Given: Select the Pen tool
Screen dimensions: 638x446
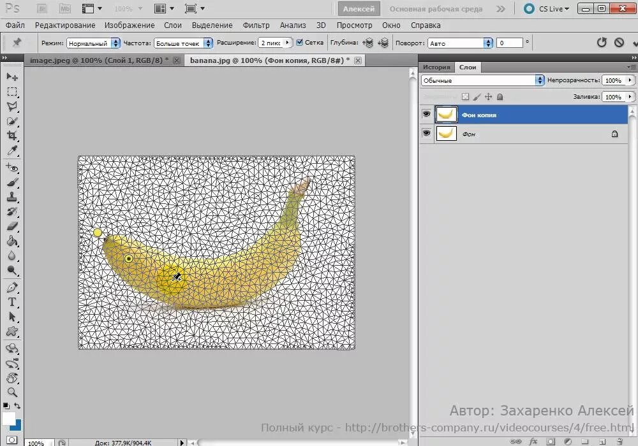Looking at the screenshot, I should [x=11, y=287].
